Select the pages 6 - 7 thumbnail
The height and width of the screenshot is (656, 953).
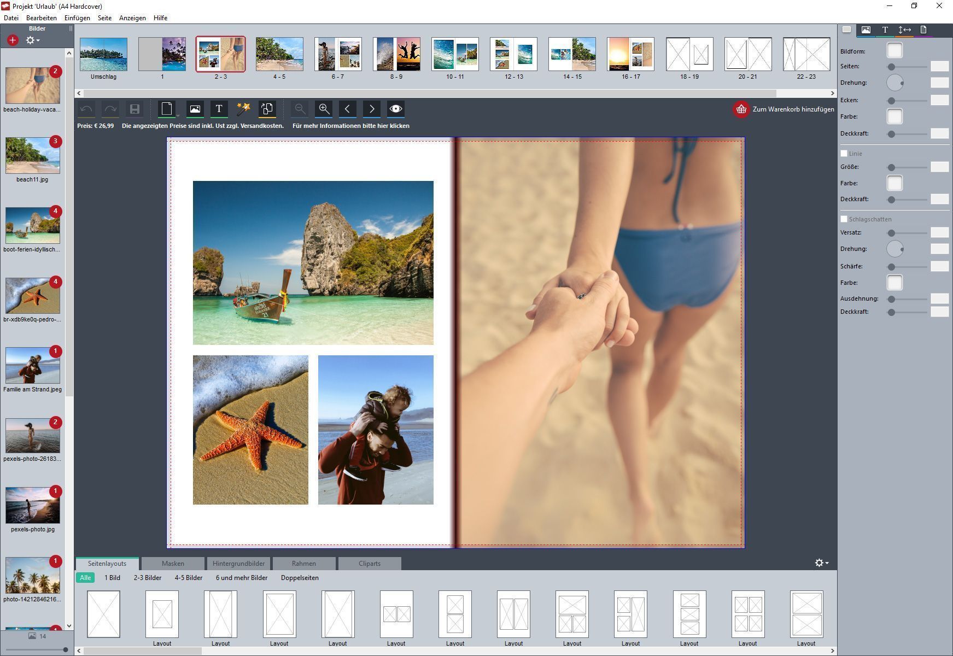coord(338,55)
